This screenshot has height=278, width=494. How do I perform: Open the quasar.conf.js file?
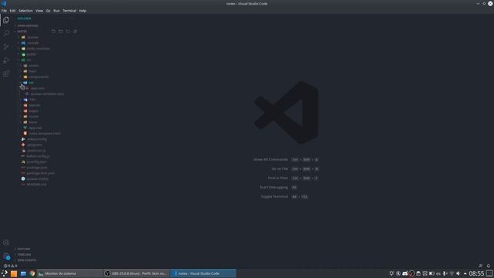click(x=38, y=178)
